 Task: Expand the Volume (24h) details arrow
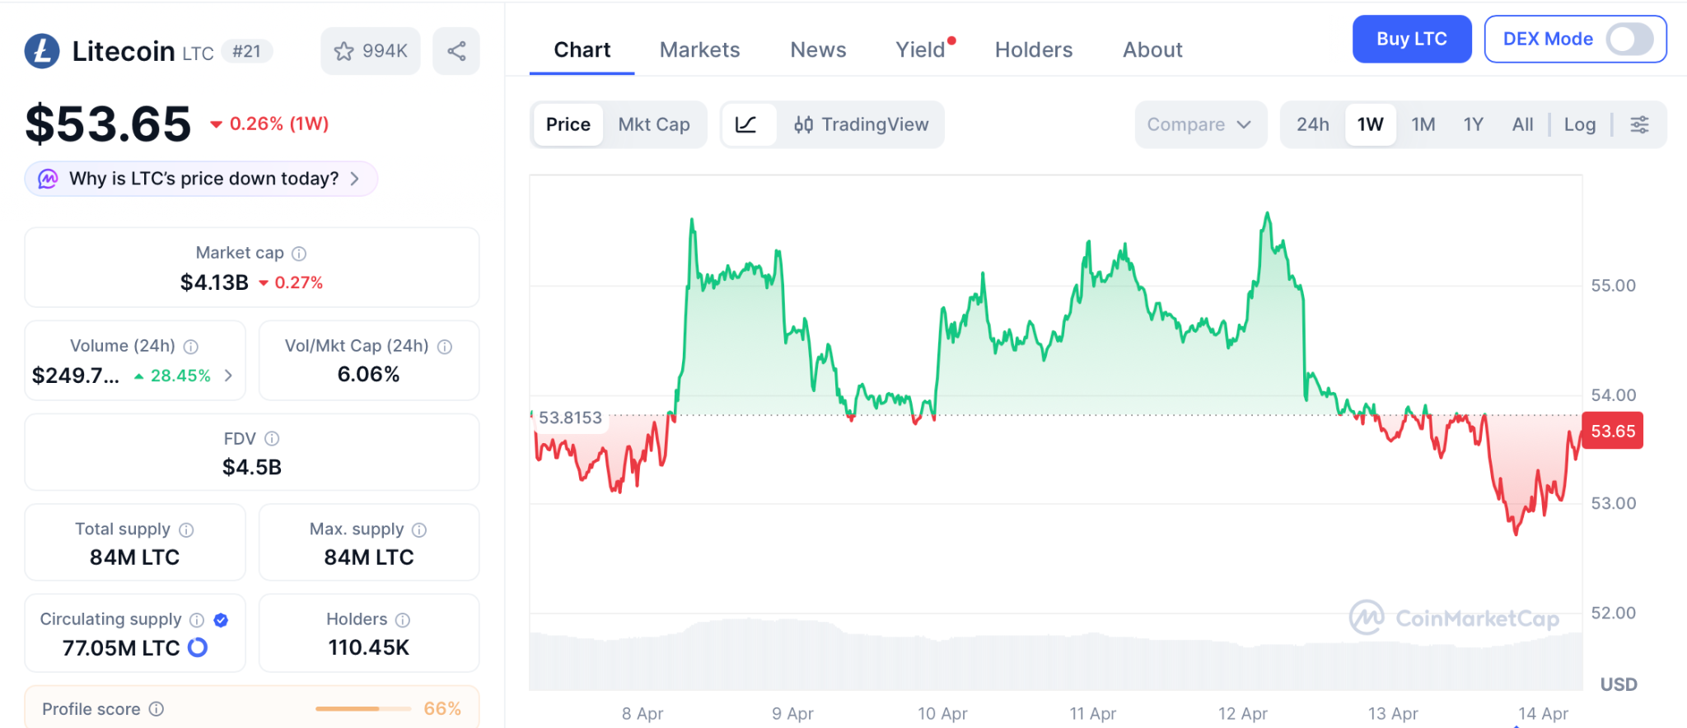tap(228, 376)
